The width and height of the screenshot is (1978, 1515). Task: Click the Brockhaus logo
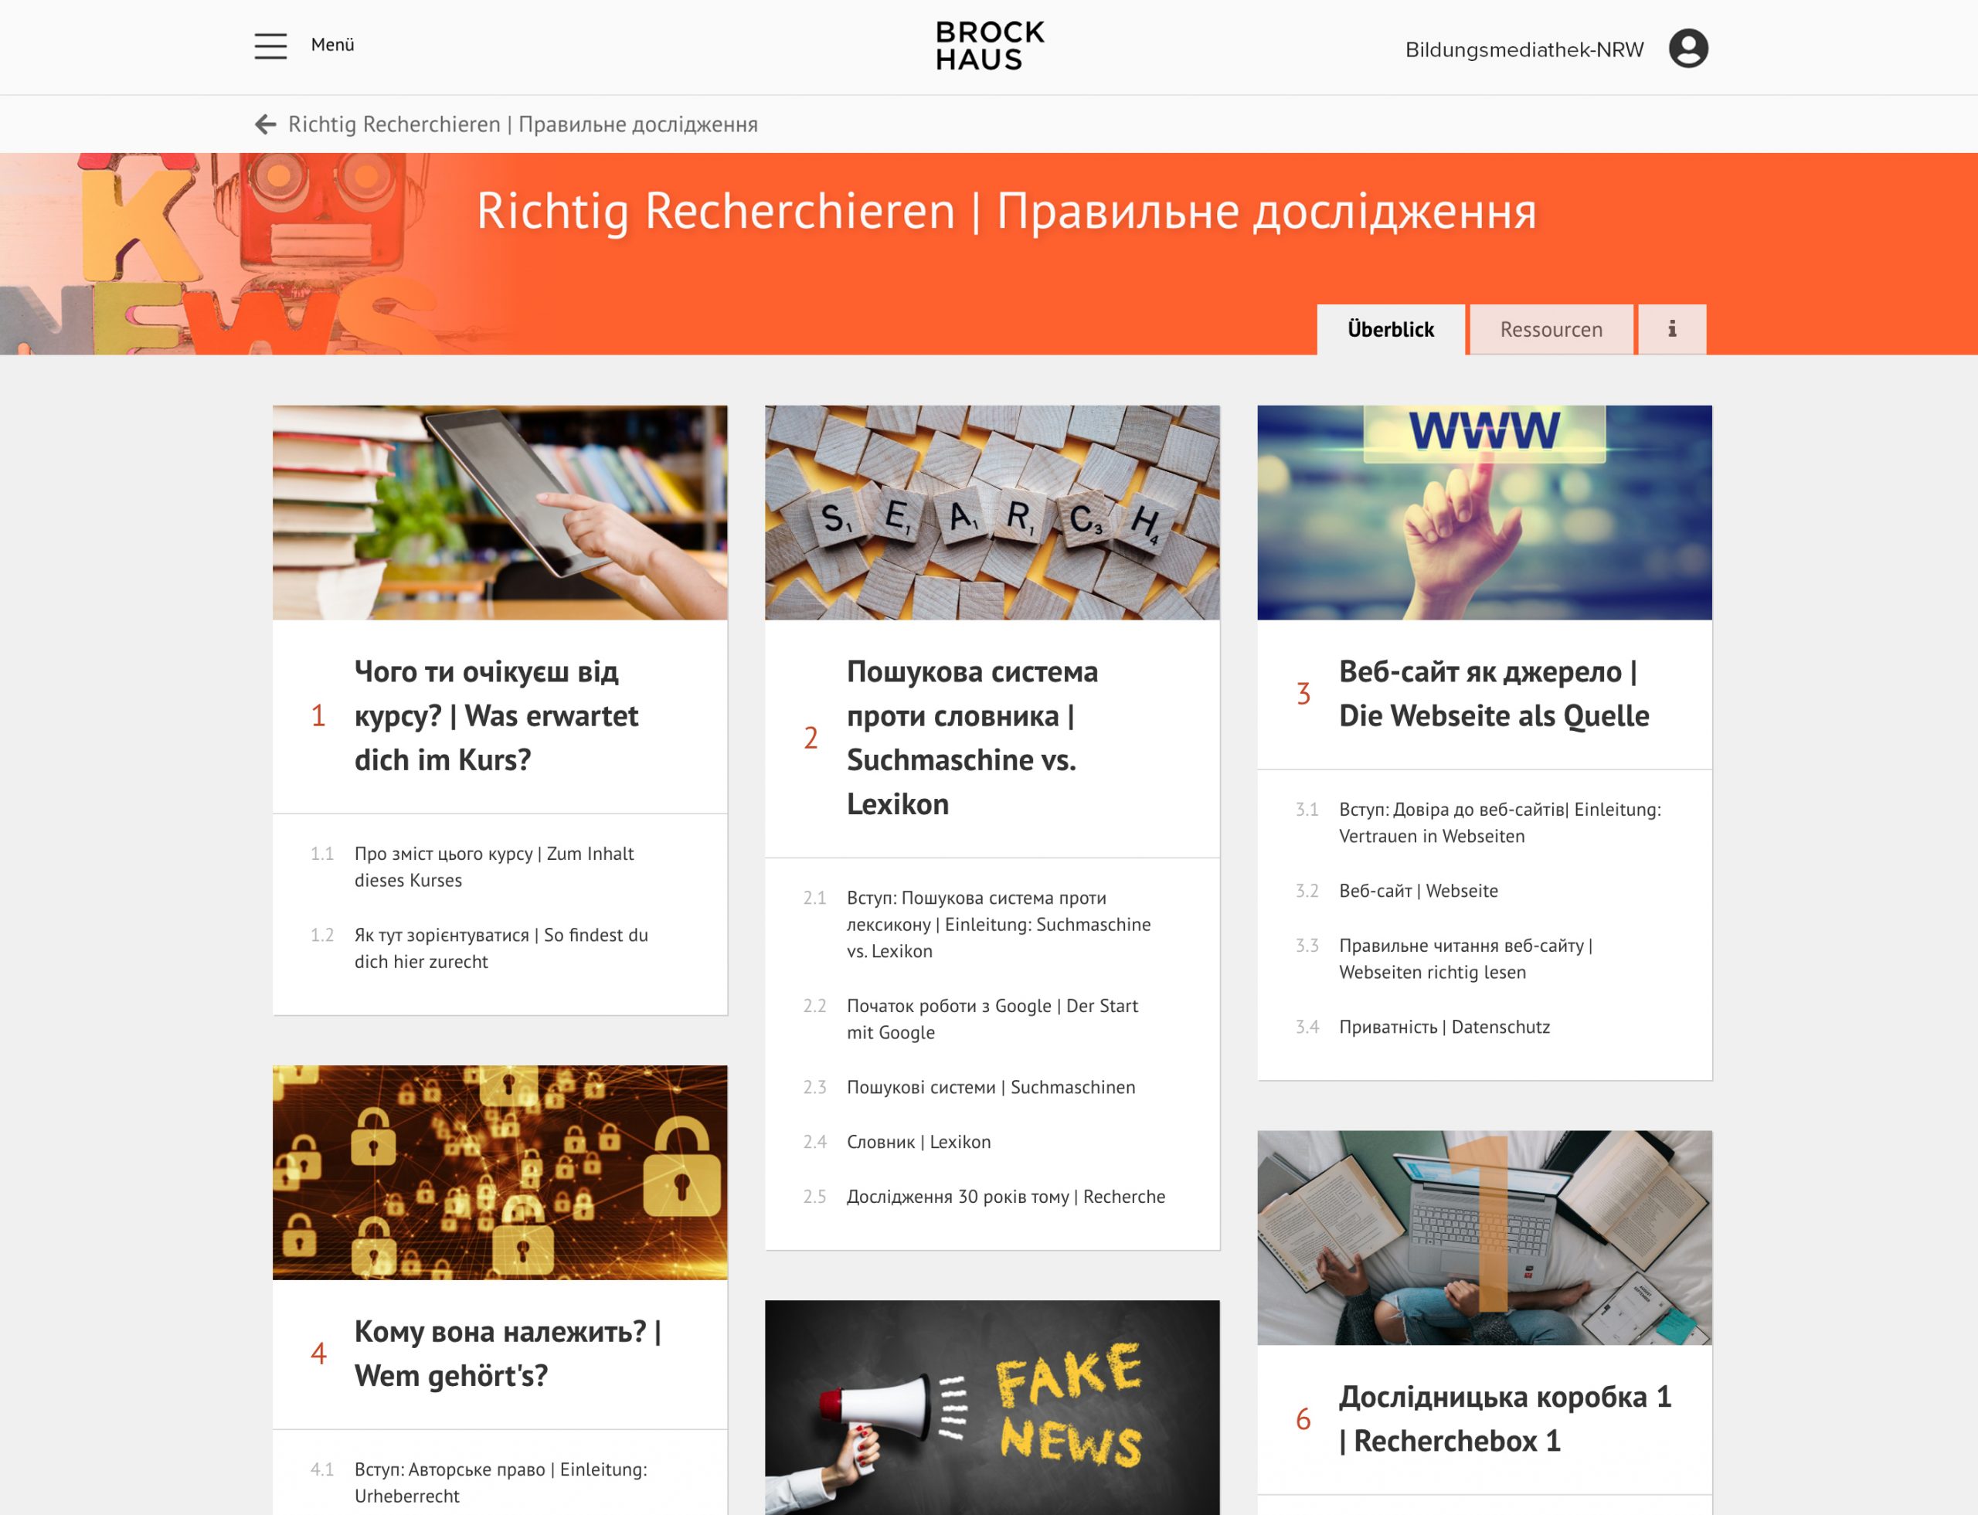click(990, 46)
